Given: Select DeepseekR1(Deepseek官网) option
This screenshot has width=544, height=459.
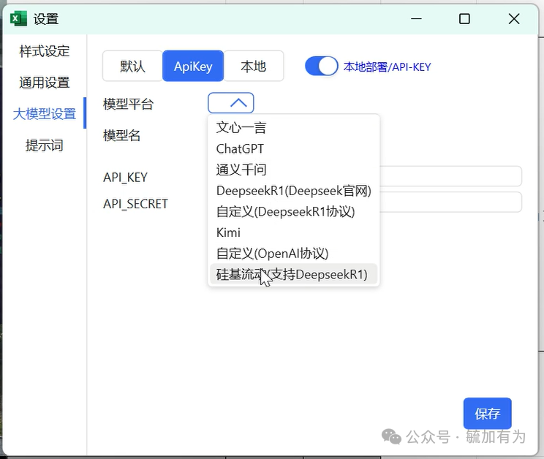Looking at the screenshot, I should point(293,191).
